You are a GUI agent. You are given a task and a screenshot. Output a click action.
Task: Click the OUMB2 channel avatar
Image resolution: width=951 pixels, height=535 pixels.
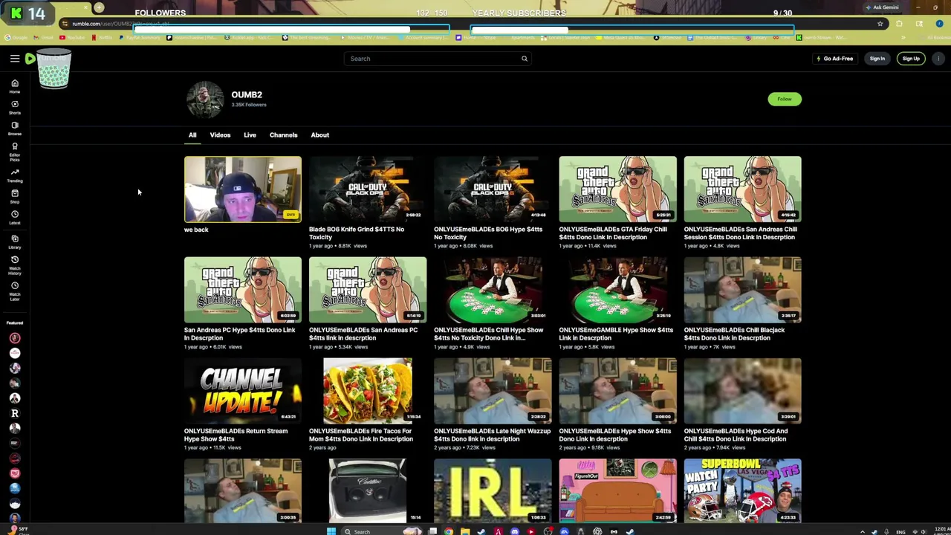tap(204, 100)
